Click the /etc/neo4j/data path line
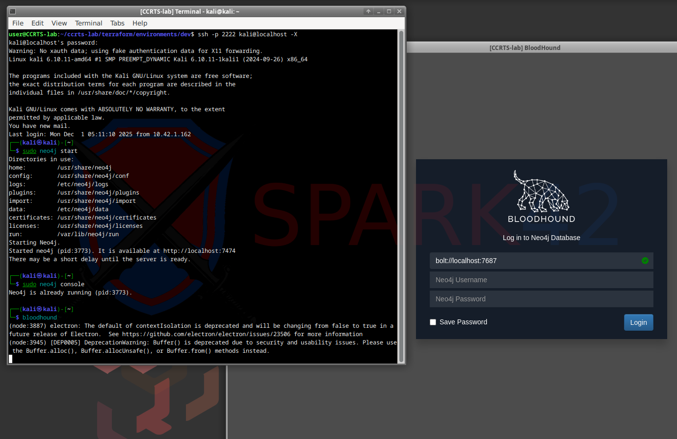The image size is (677, 439). tap(82, 209)
